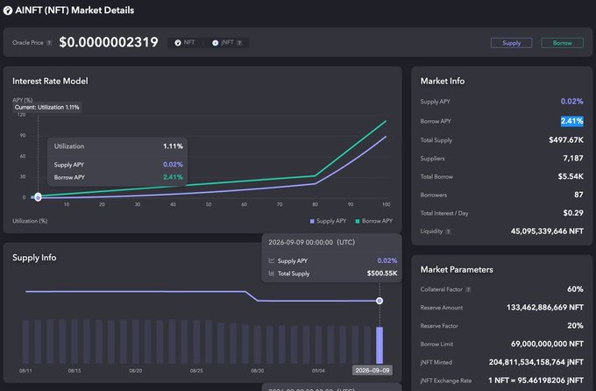
Task: Toggle the Borrow APY legend entry
Action: pos(373,221)
